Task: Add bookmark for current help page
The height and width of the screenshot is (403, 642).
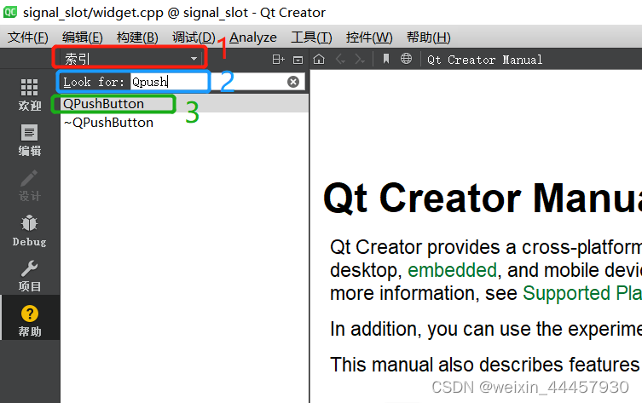Action: click(385, 59)
